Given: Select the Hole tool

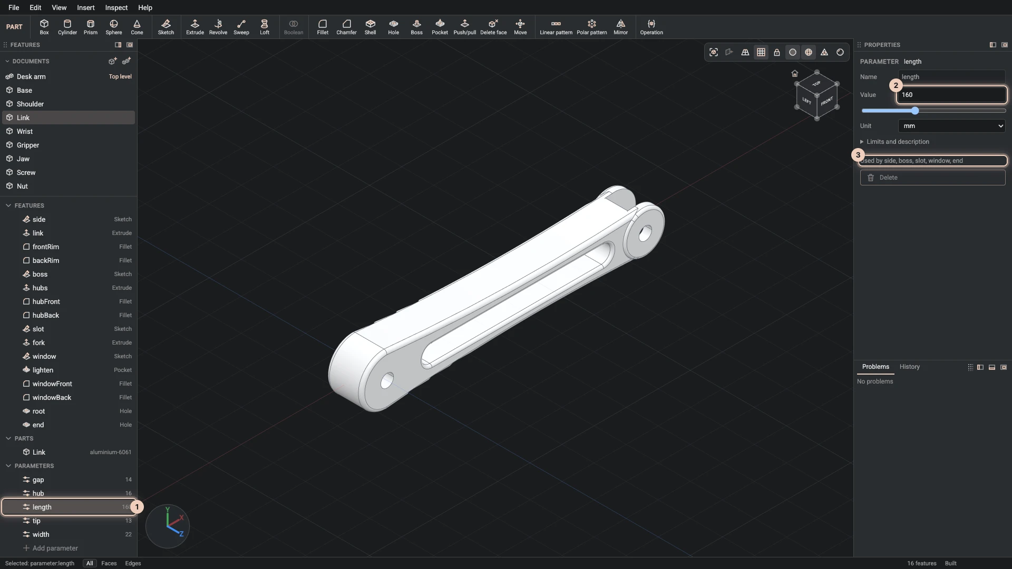Looking at the screenshot, I should click(x=394, y=27).
